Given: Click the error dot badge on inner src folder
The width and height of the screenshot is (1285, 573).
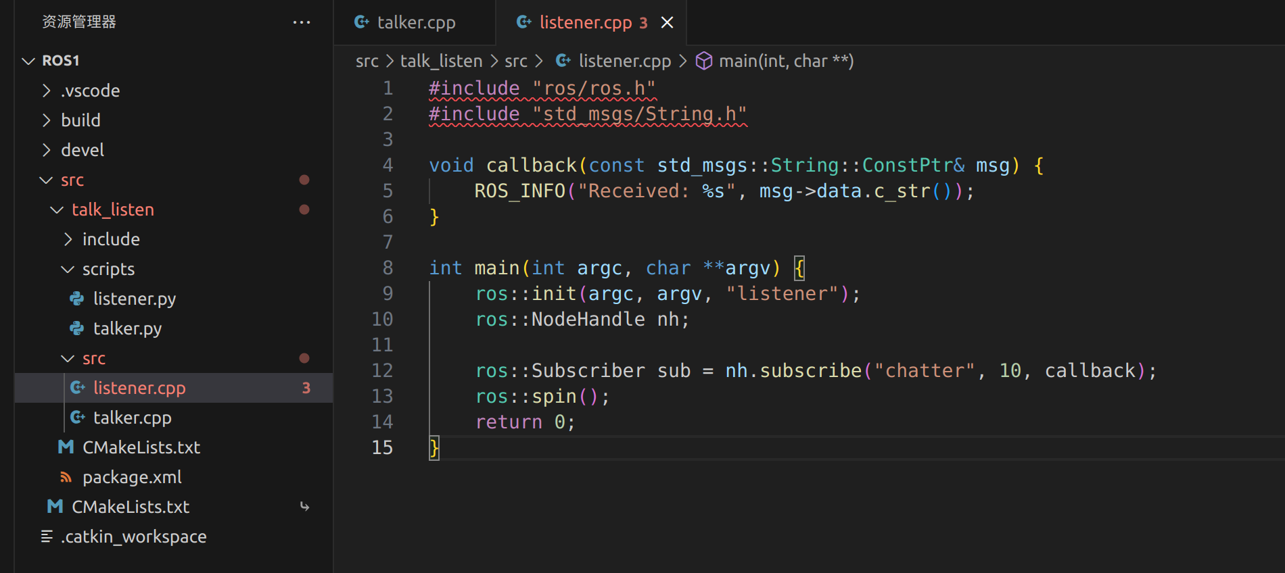Looking at the screenshot, I should click(304, 358).
